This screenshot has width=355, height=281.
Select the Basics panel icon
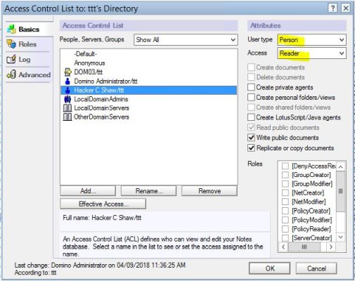[11, 29]
